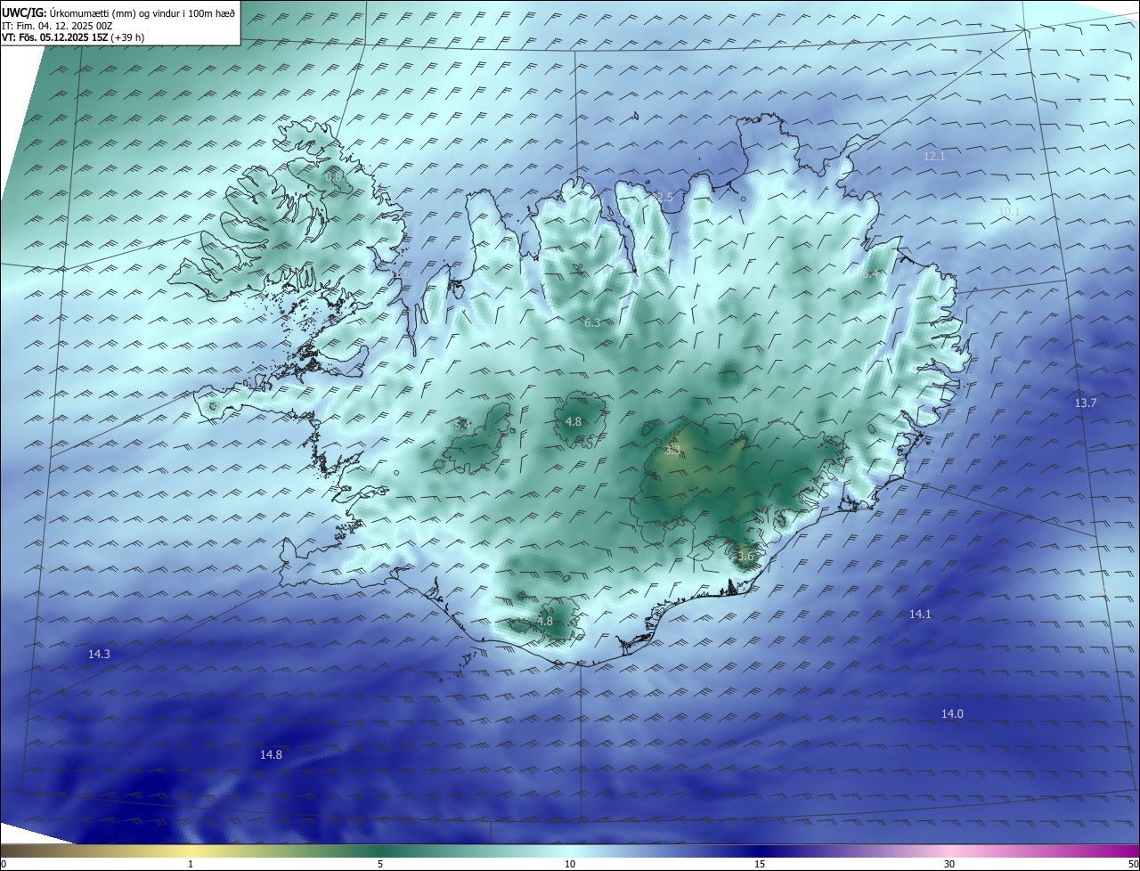The width and height of the screenshot is (1140, 871).
Task: Click the 14.1 value label on the map
Action: point(920,614)
